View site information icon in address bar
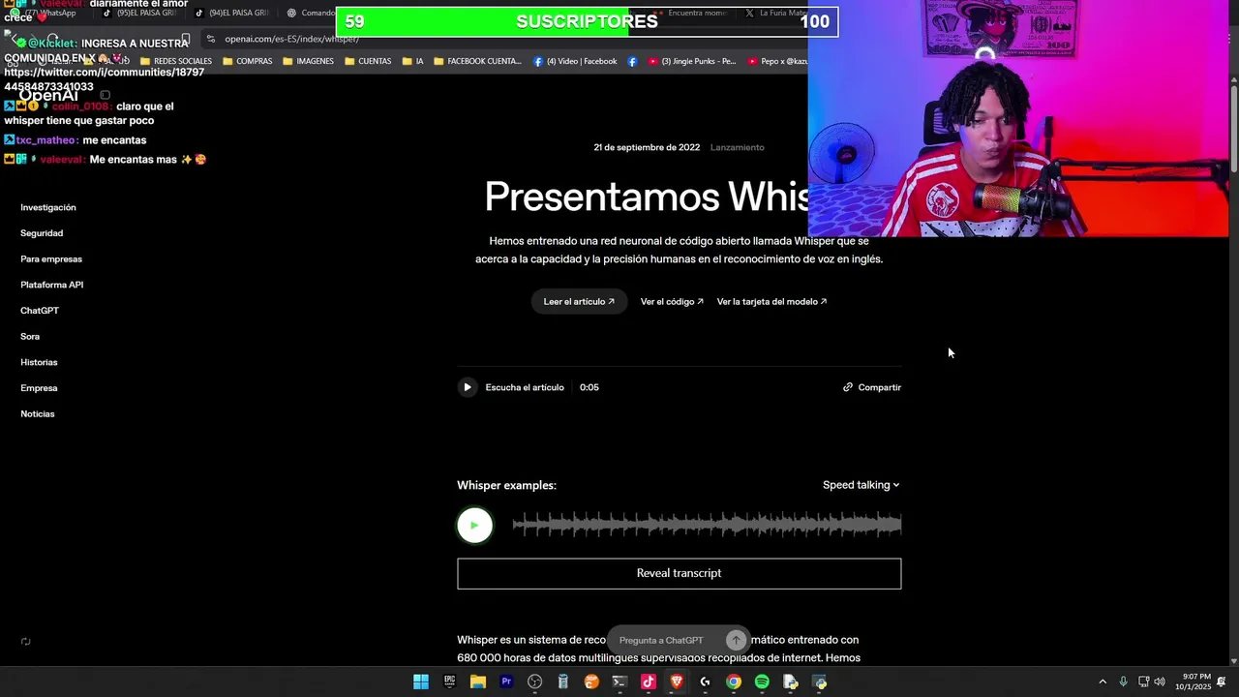Image resolution: width=1239 pixels, height=697 pixels. click(211, 39)
